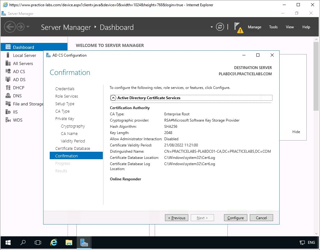Go to Setup Type wizard step
This screenshot has height=250, width=320.
[x=65, y=104]
